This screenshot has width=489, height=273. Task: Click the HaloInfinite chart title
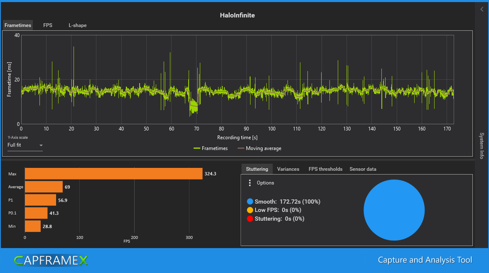tap(237, 15)
